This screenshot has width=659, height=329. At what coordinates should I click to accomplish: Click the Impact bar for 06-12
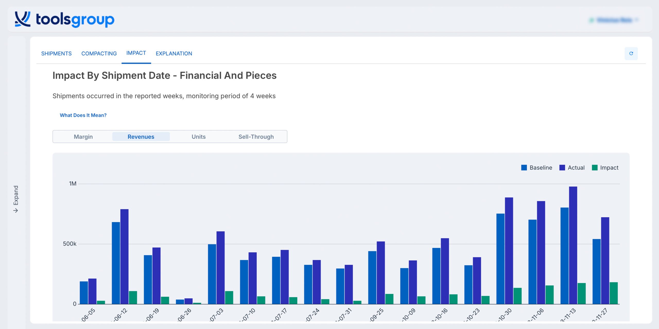pos(133,297)
